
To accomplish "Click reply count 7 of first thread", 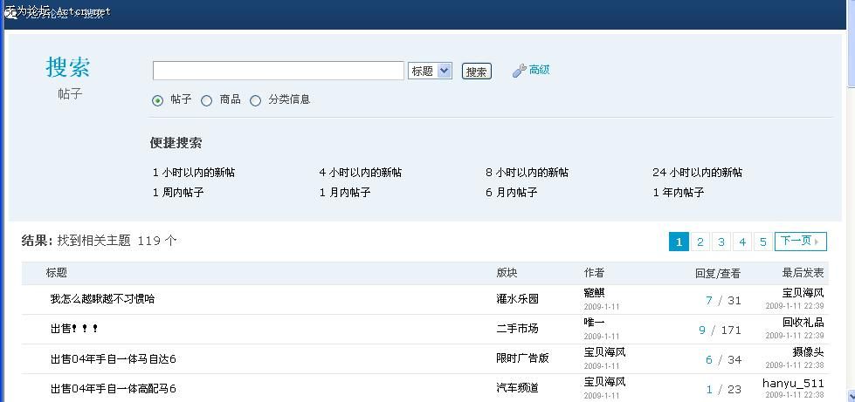I will 709,300.
